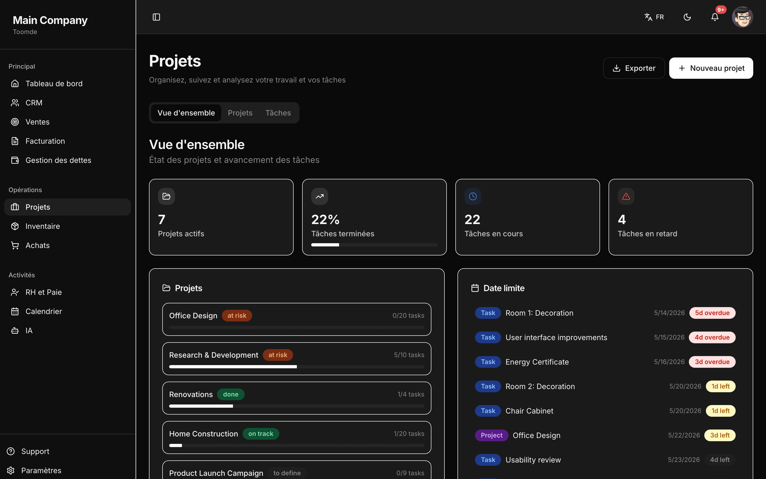Click the Task tag for Energy Certificate

488,362
